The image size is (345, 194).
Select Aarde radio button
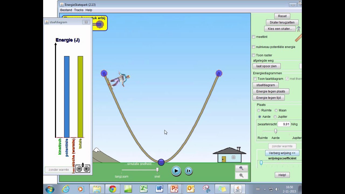(260, 117)
